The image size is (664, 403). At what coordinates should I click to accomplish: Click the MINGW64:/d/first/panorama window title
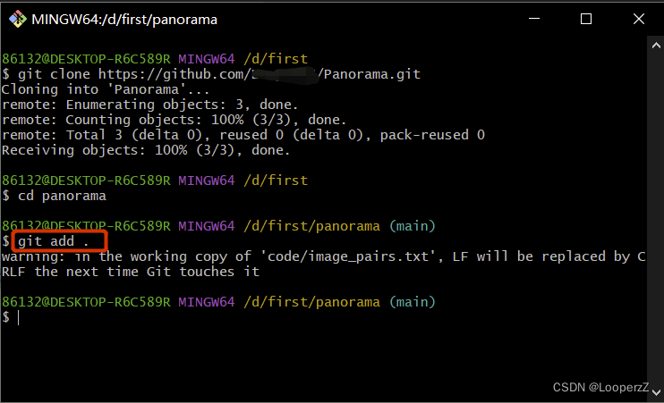(124, 20)
